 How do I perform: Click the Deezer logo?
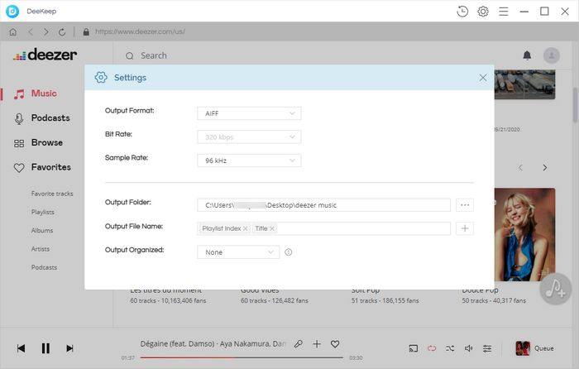point(45,55)
